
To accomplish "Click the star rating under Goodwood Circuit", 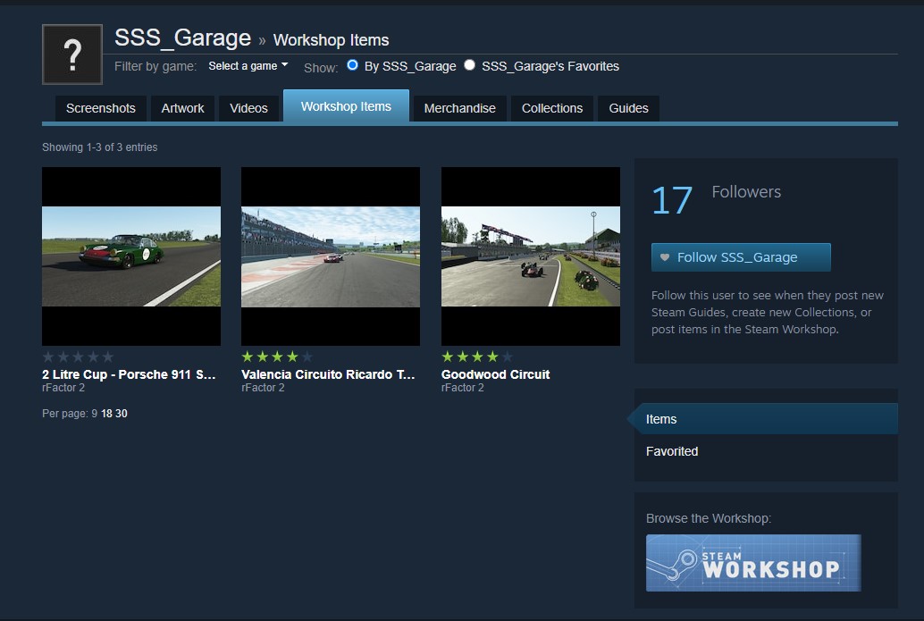I will [477, 357].
